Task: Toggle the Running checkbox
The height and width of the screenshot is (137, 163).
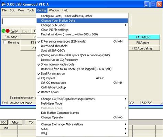Action: (x=4, y=43)
